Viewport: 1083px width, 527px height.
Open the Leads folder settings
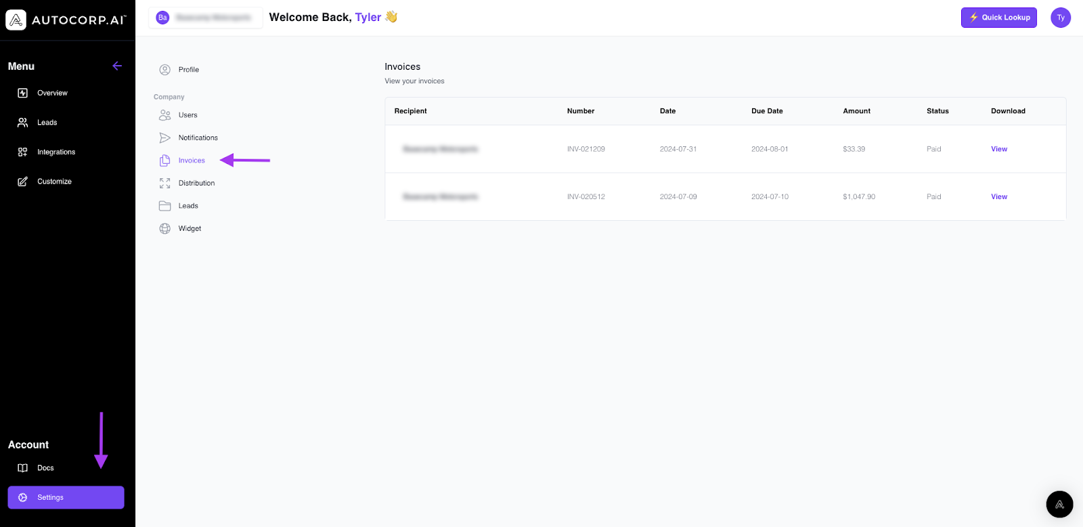pos(187,206)
